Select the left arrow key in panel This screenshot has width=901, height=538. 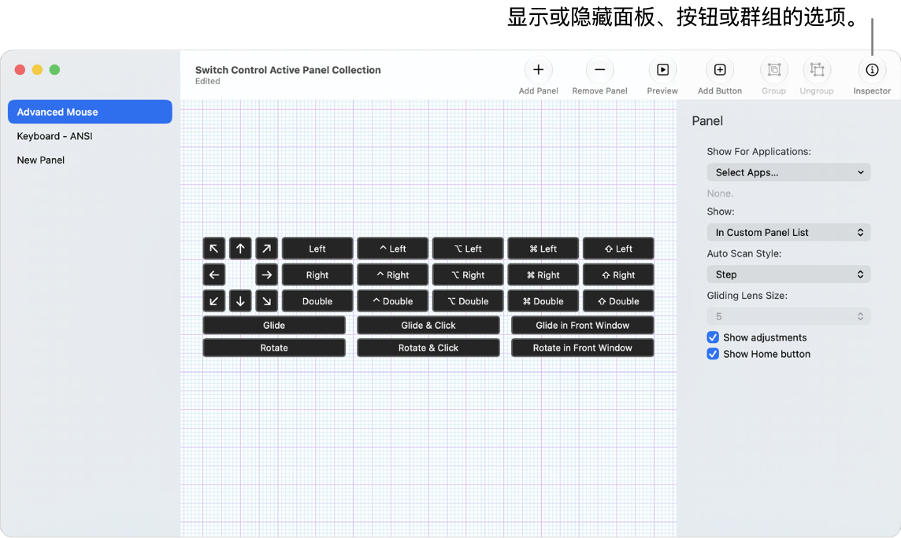point(213,275)
